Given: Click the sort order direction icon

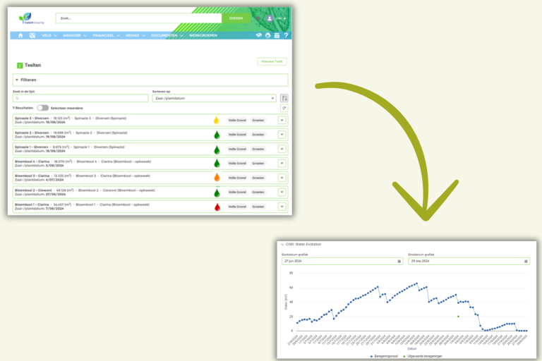Looking at the screenshot, I should tap(284, 98).
